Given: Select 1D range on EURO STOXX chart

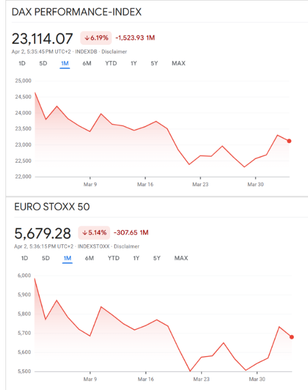Looking at the screenshot, I should (24, 258).
